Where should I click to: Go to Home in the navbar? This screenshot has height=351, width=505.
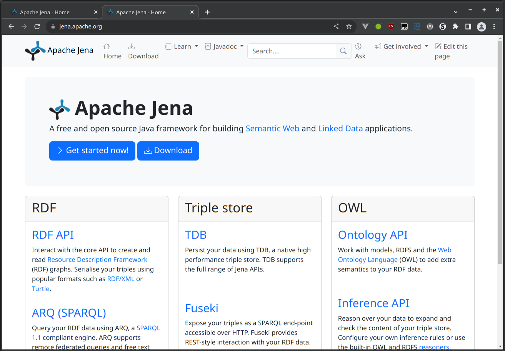pyautogui.click(x=112, y=51)
